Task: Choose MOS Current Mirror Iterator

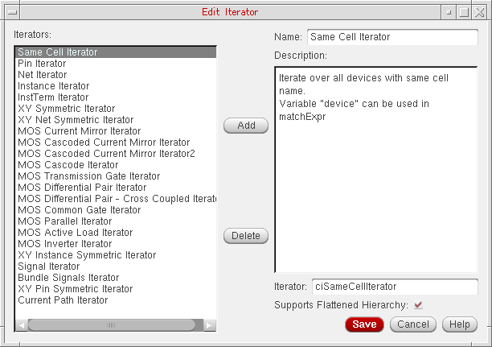Action: pos(116,131)
